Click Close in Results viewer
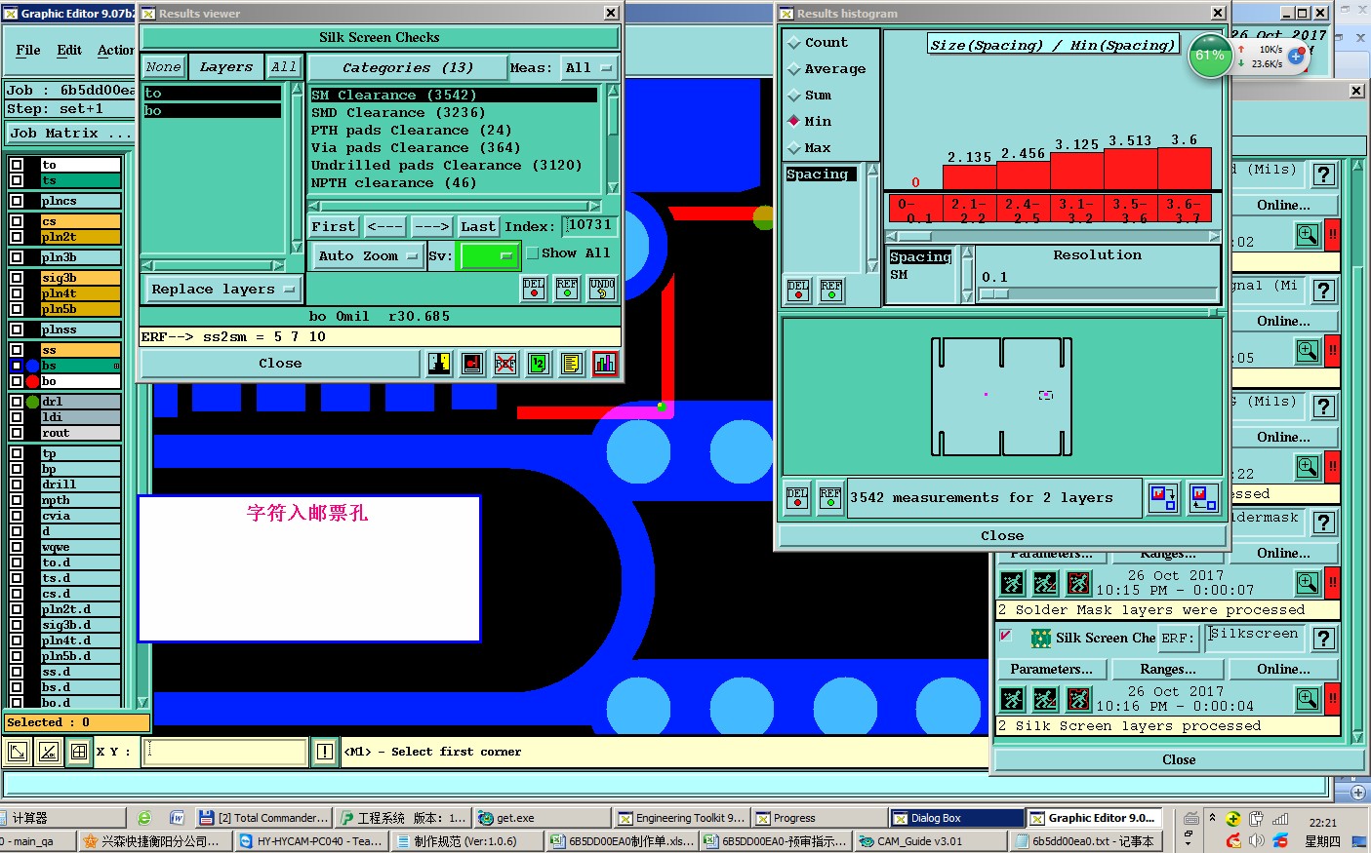Image resolution: width=1371 pixels, height=853 pixels. click(x=281, y=364)
